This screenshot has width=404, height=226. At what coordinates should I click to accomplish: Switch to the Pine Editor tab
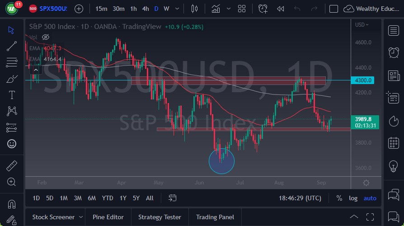coord(108,217)
